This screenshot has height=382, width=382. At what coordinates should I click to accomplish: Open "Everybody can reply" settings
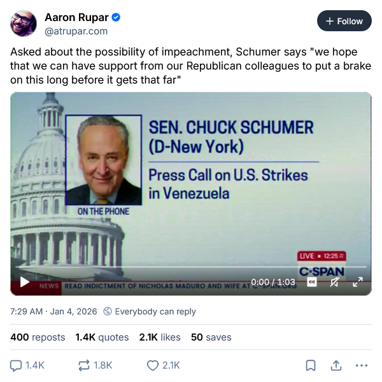pos(150,312)
